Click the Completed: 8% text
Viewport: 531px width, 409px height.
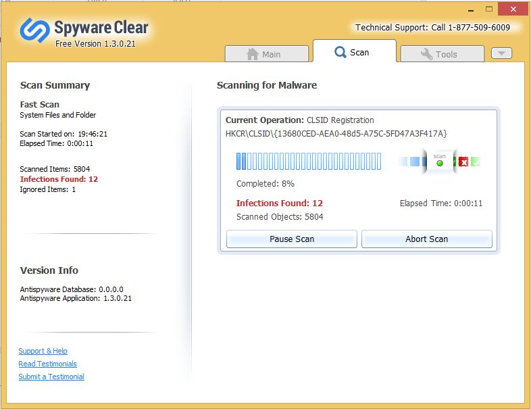point(265,184)
